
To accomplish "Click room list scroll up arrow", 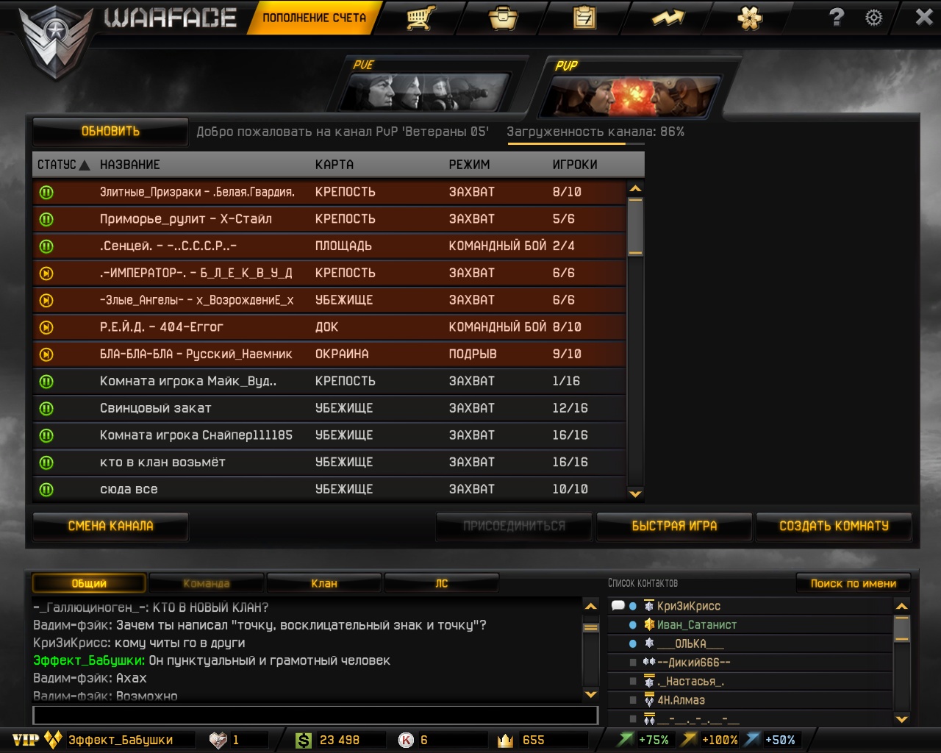I will click(x=636, y=189).
